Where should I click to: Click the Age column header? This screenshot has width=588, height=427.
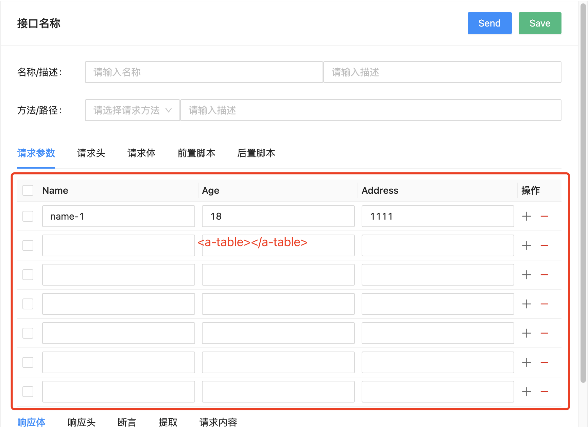click(x=211, y=190)
